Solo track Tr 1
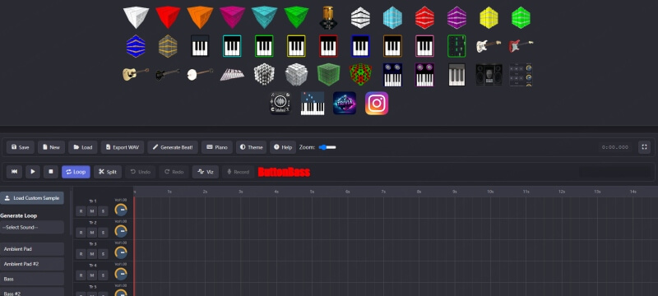The width and height of the screenshot is (658, 296). [103, 210]
